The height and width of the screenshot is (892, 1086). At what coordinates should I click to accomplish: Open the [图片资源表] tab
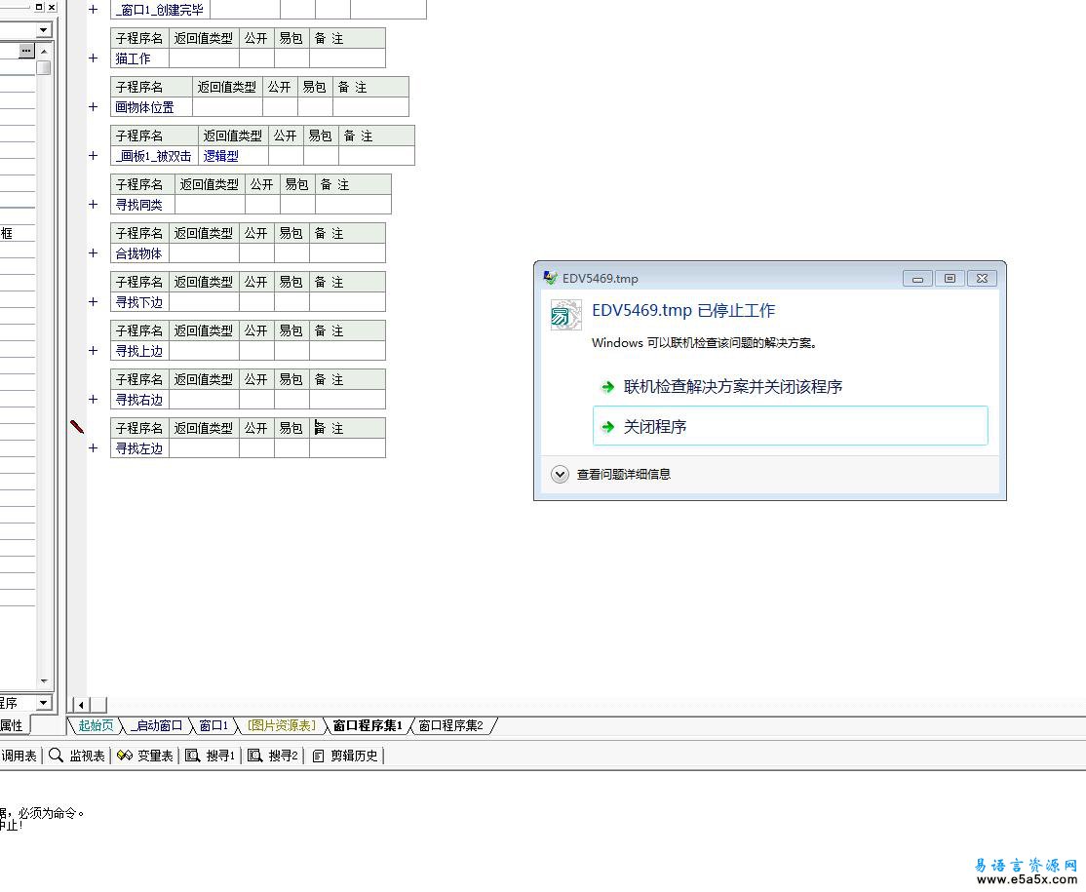281,725
